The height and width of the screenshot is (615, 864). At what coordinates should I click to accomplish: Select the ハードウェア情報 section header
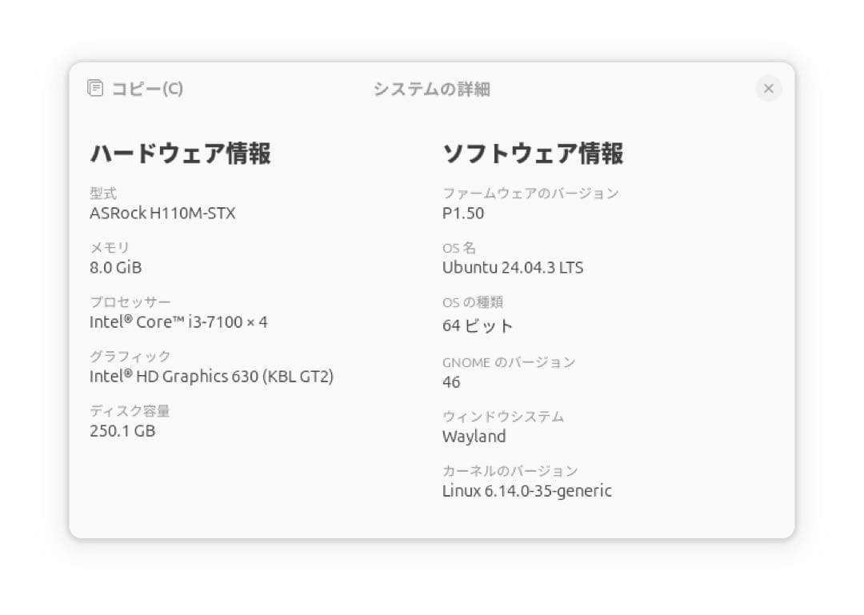(x=181, y=153)
